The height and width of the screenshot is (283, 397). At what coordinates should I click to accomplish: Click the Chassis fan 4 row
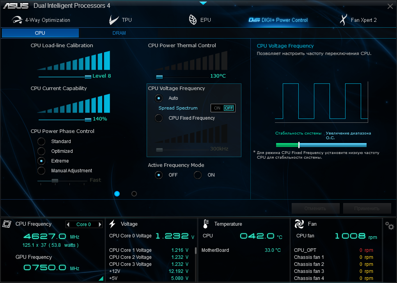coord(334,278)
